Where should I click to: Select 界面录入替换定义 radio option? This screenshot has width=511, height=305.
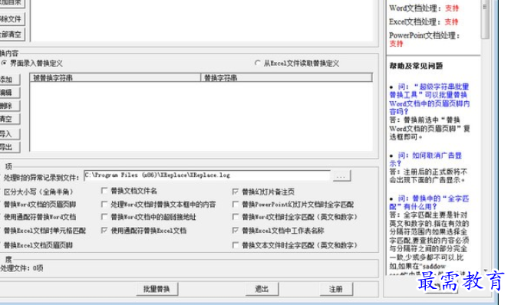coord(5,63)
